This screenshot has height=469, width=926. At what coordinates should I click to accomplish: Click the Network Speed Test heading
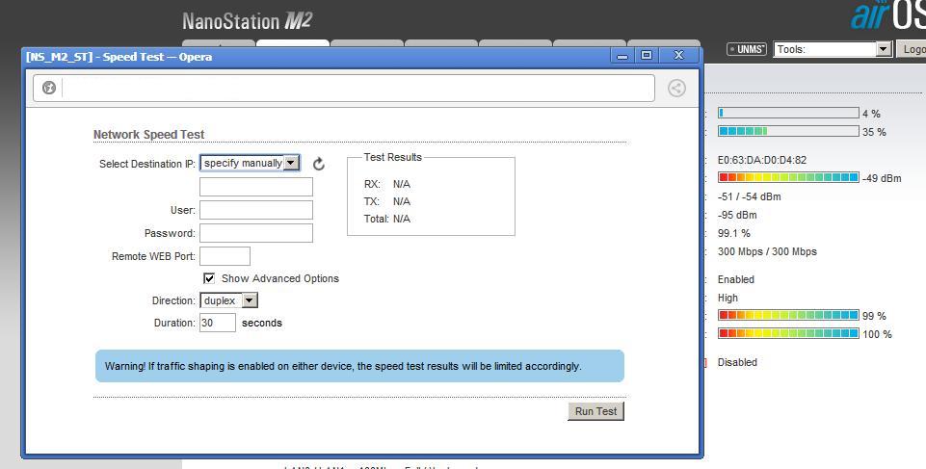[148, 135]
